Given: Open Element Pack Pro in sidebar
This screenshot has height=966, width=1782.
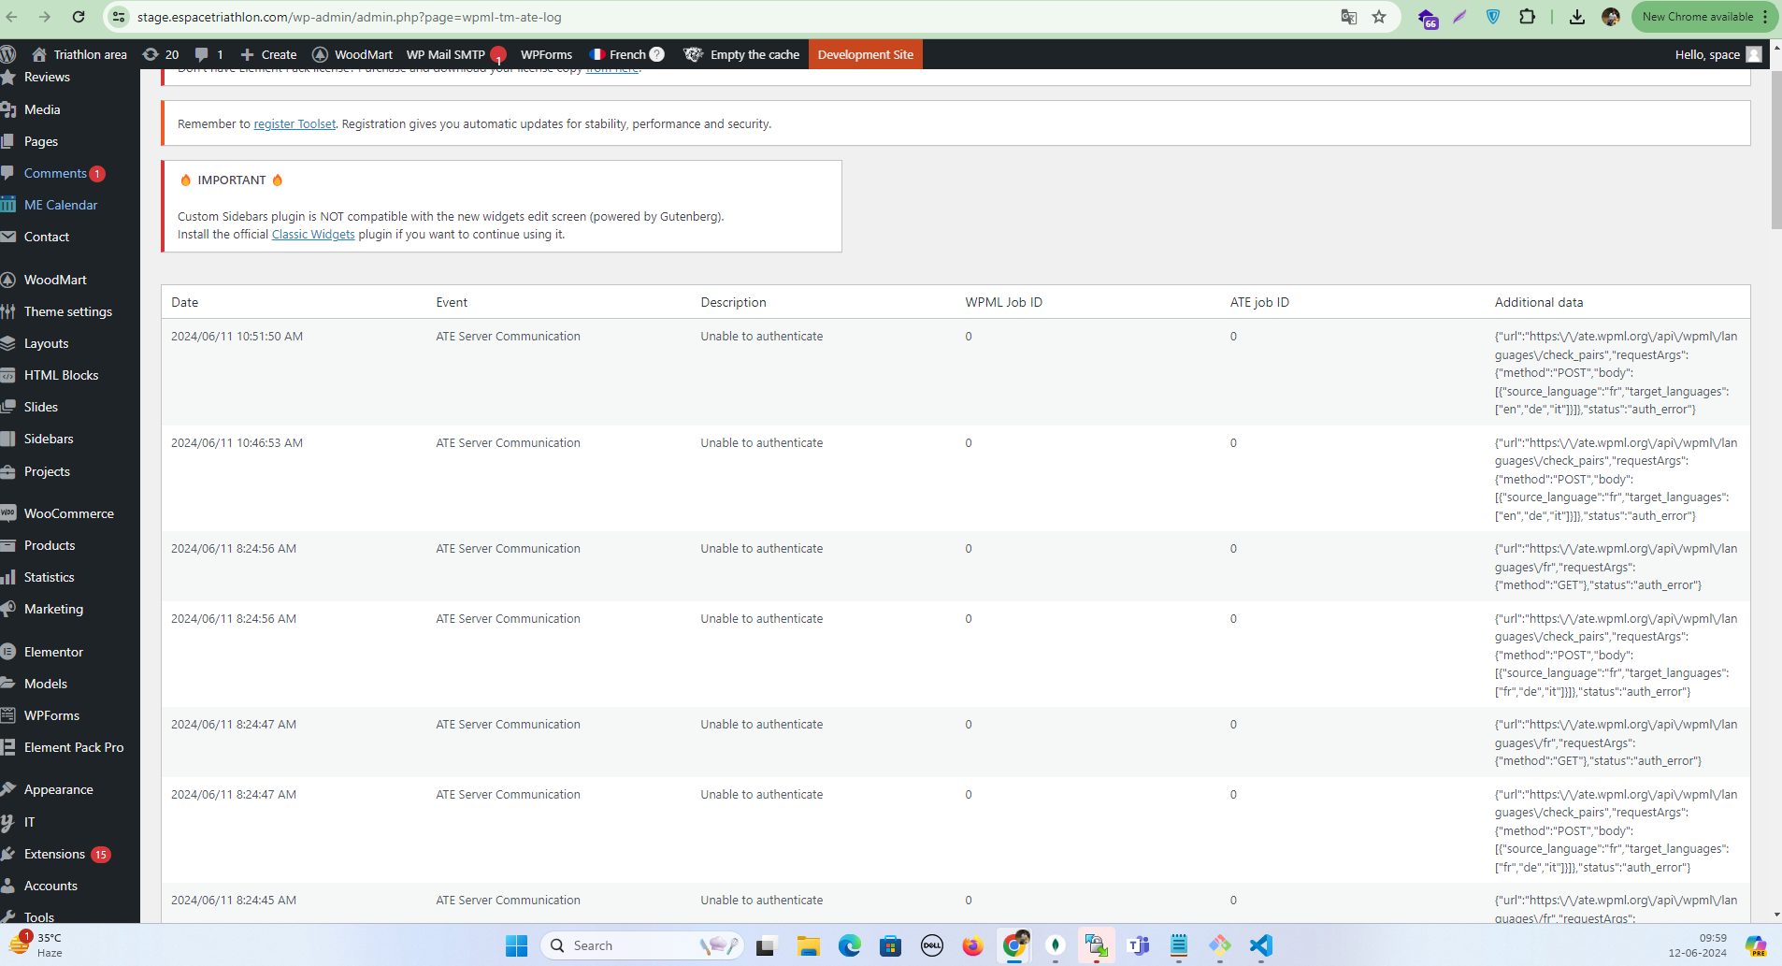Looking at the screenshot, I should (74, 747).
